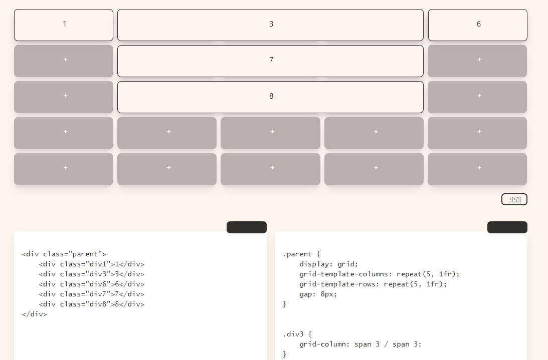This screenshot has height=360, width=548.
Task: Click the plus cell directly below cell 1
Action: pyautogui.click(x=64, y=61)
